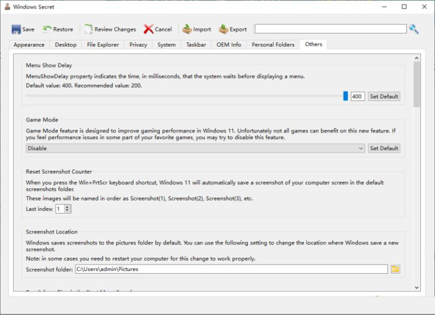Click the Menu Show Delay slider handle
This screenshot has width=435, height=315.
click(x=345, y=96)
